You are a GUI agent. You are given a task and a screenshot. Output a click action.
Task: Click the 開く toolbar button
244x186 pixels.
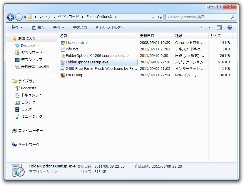38,27
